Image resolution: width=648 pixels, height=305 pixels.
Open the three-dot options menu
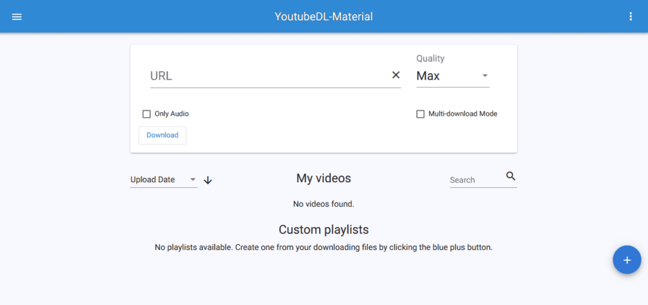(x=630, y=16)
